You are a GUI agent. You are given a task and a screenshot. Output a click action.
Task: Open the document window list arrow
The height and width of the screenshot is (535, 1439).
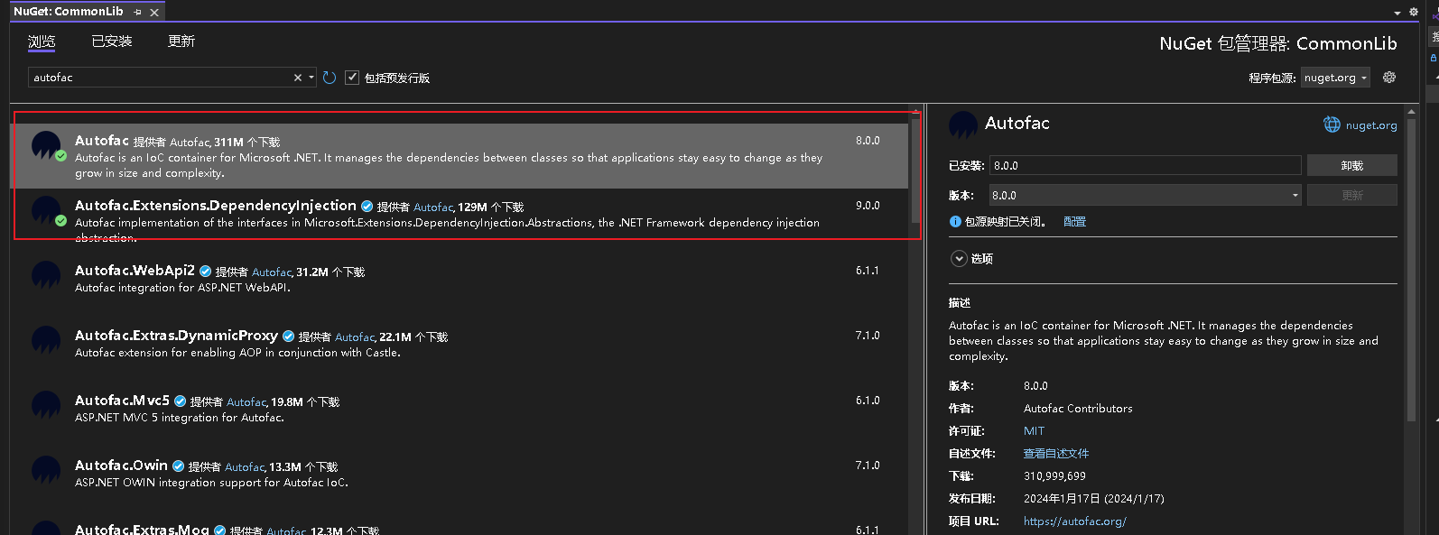[1397, 13]
